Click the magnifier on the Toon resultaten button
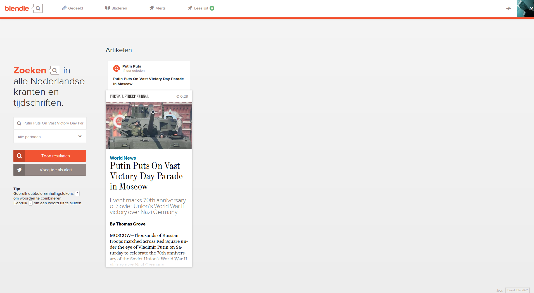The width and height of the screenshot is (534, 293). click(x=19, y=156)
